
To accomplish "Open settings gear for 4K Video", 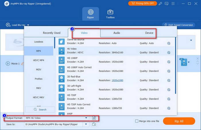I will pyautogui.click(x=169, y=52).
